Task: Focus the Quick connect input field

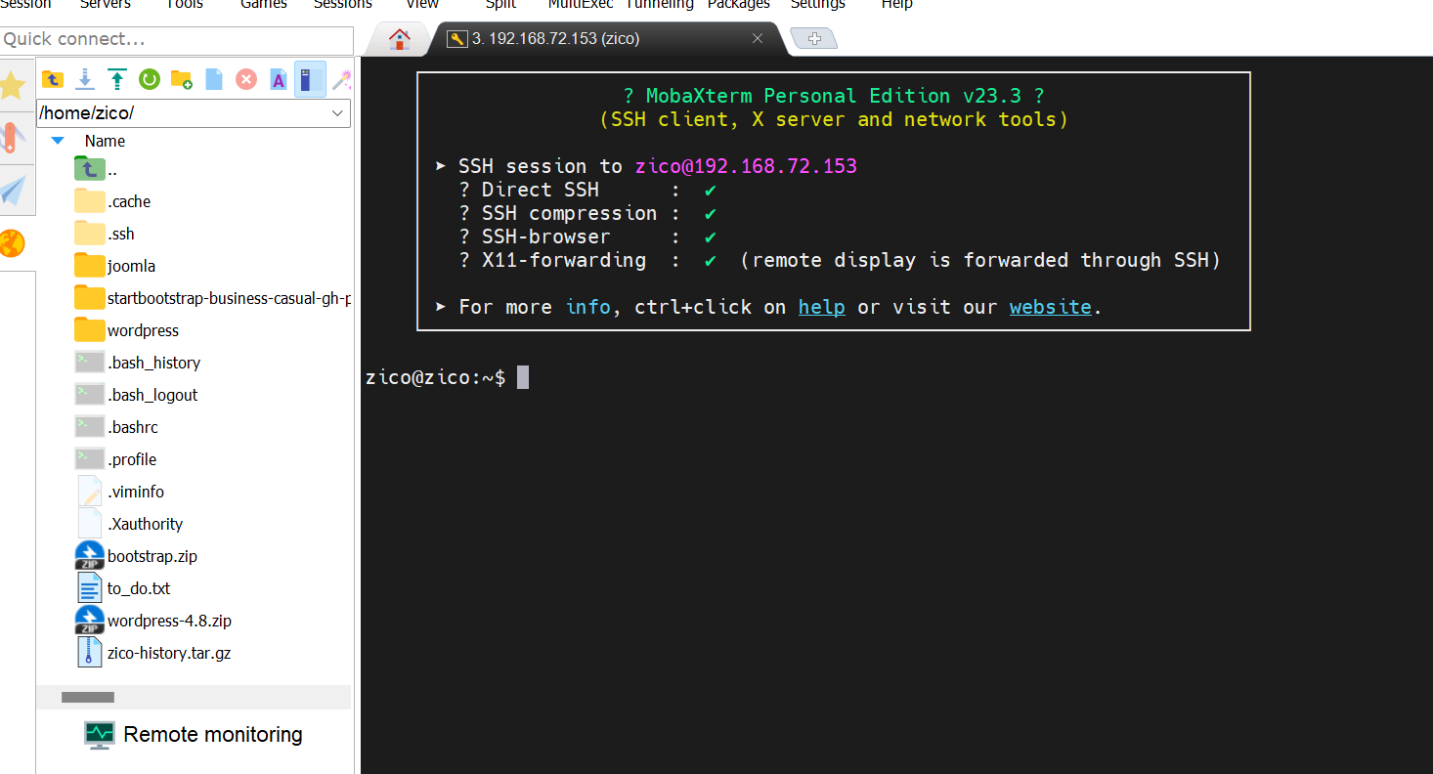Action: click(177, 40)
